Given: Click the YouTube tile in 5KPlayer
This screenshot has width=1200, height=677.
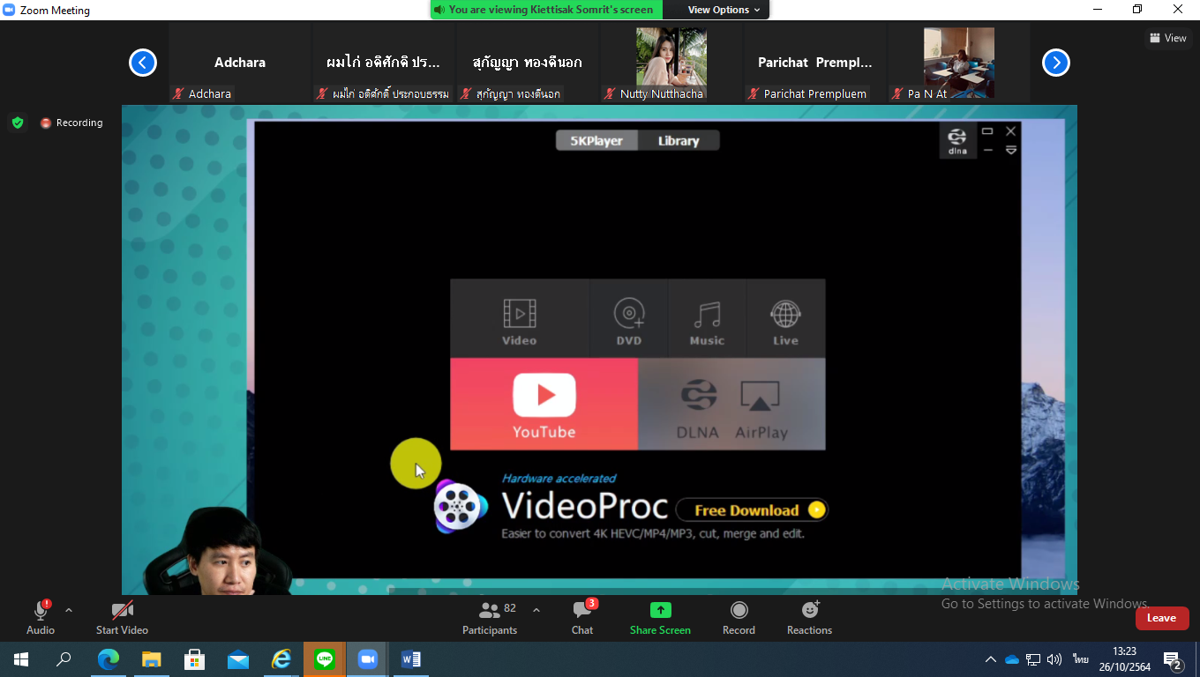Looking at the screenshot, I should click(x=544, y=404).
